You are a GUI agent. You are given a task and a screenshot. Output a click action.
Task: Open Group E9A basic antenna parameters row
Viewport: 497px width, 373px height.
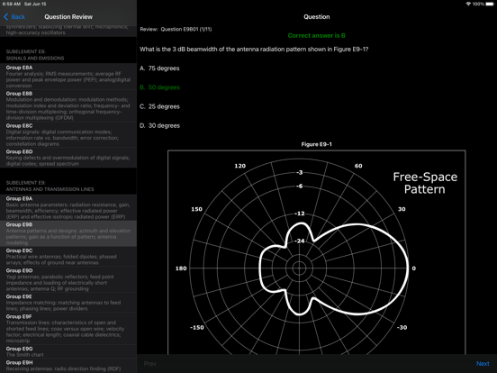click(x=68, y=208)
